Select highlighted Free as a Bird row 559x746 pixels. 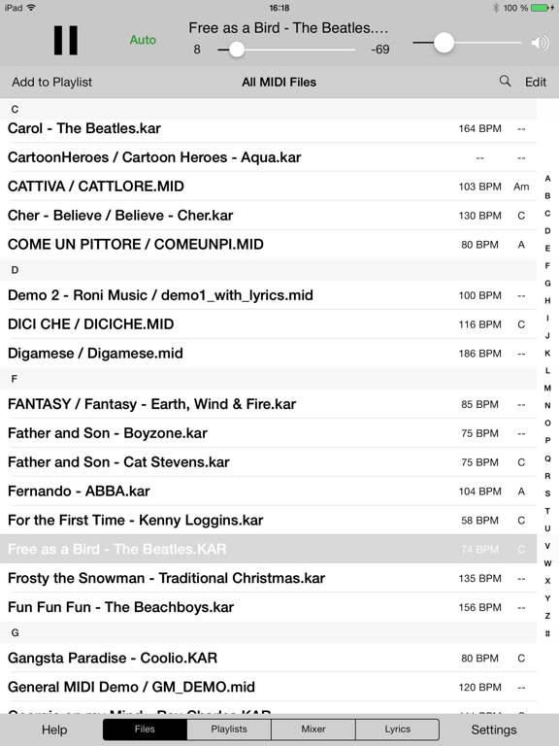click(x=269, y=549)
